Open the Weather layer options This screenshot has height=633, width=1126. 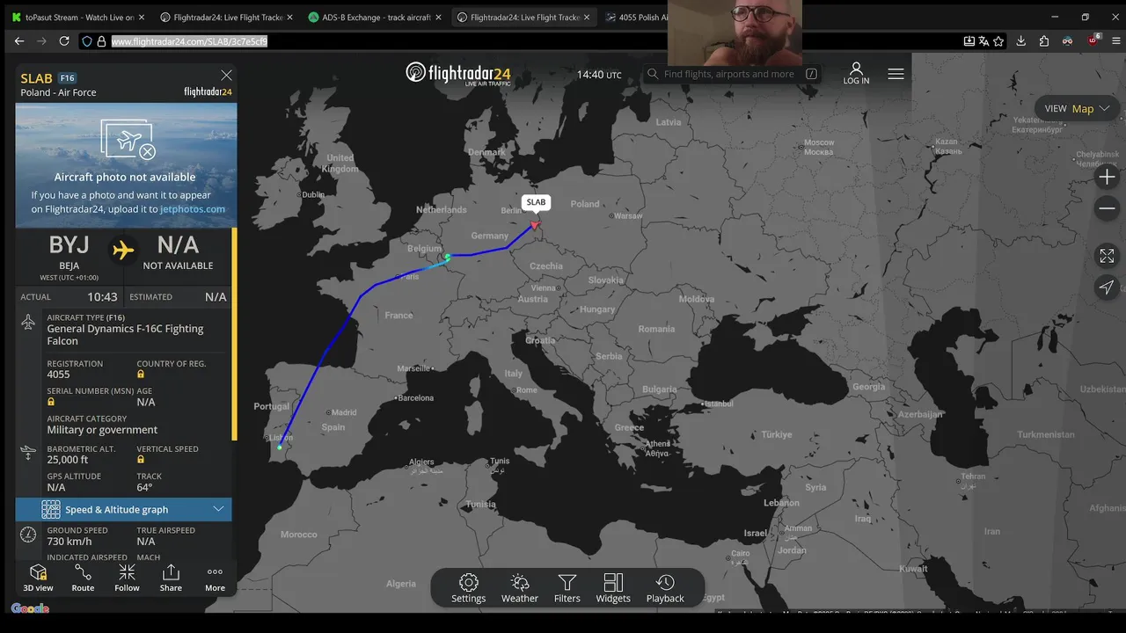[520, 588]
